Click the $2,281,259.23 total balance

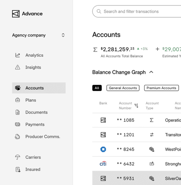point(117,49)
